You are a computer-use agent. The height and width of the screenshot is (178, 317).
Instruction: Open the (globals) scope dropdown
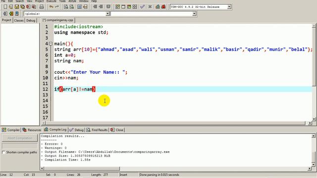click(107, 13)
